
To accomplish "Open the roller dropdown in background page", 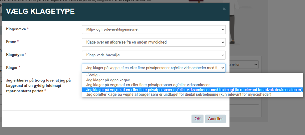I will 244,65.
